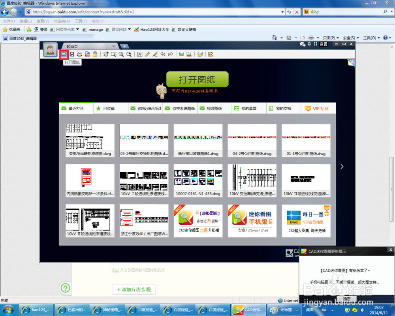Click the open drawing folder icon
This screenshot has width=395, height=316.
pos(64,54)
